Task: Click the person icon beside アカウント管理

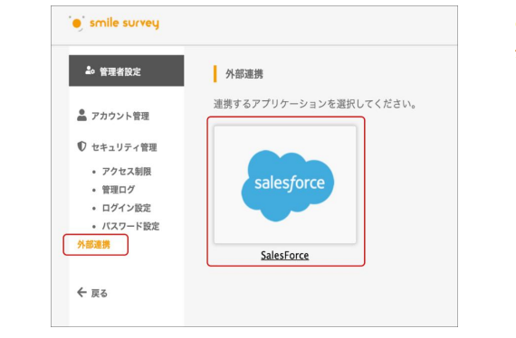Action: tap(81, 116)
